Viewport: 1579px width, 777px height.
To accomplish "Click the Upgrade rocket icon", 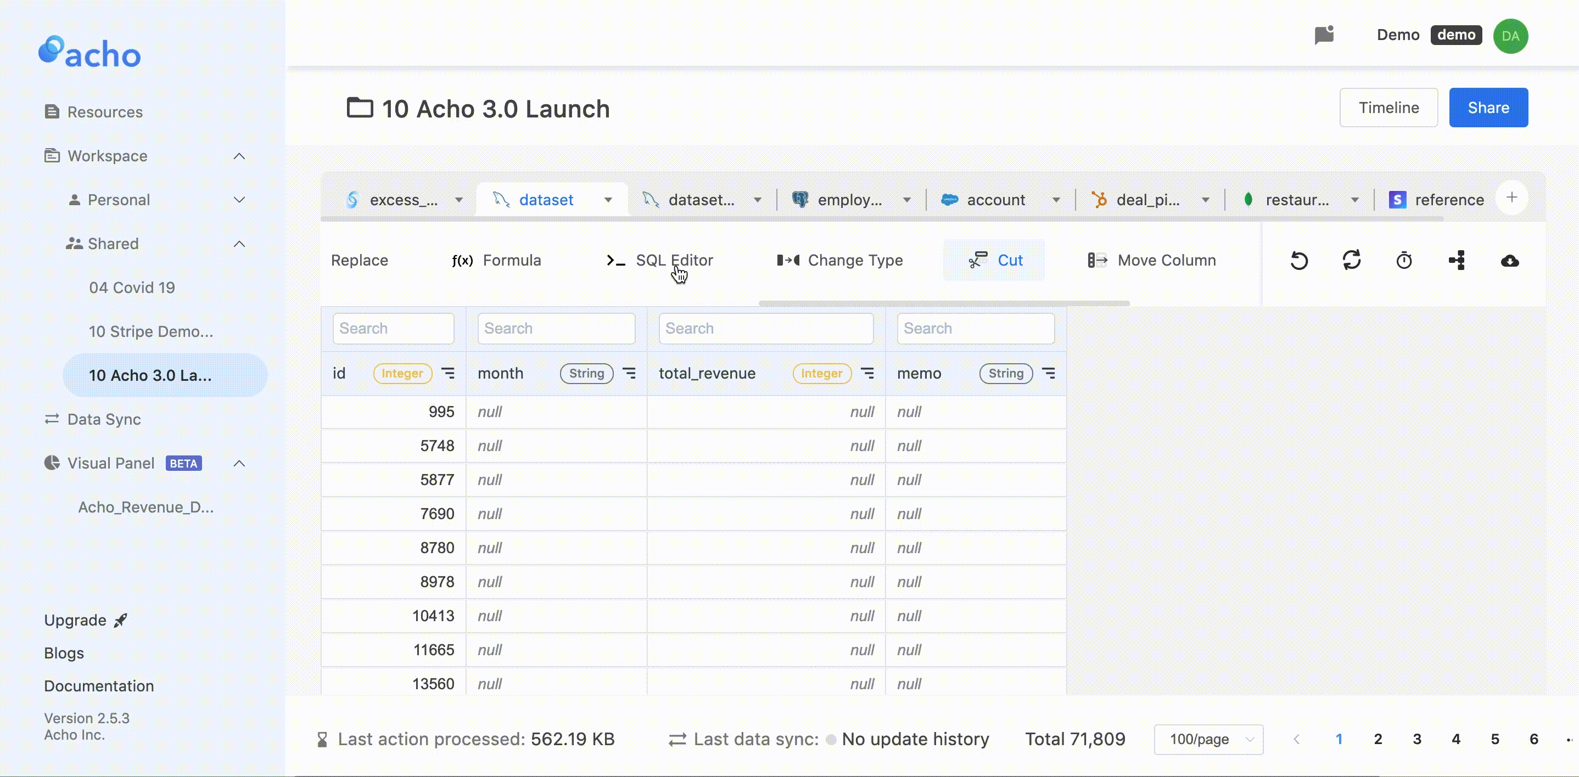I will [121, 620].
